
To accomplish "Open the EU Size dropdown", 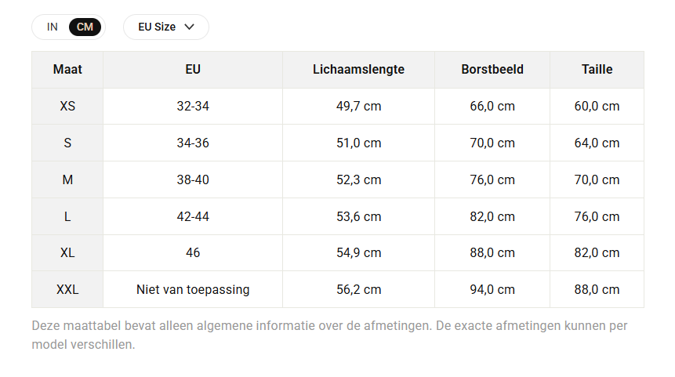I will tap(166, 27).
